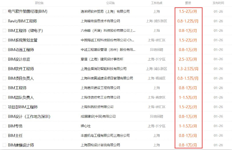
Task: Select checkbox for BIM项目负责人 job
Action: 4,78
